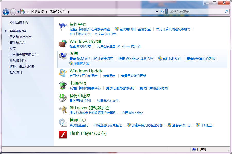The image size is (232, 154).
Task: Expand the breadcrumb chevron after 控制面板
Action: [x=47, y=12]
